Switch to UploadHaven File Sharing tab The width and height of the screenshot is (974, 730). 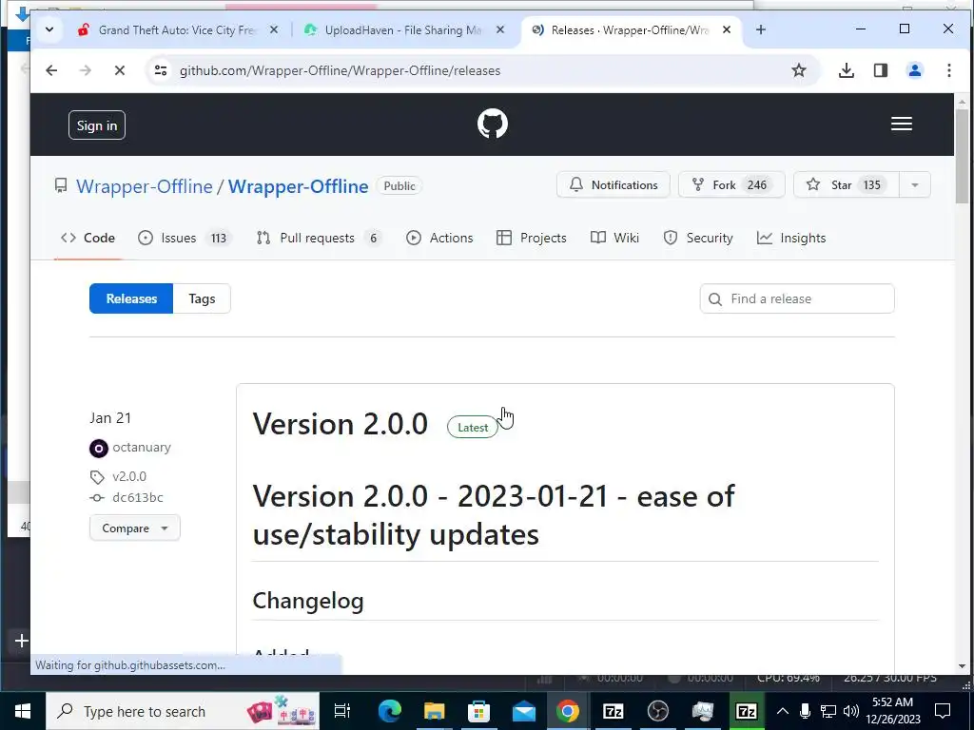[x=402, y=29]
